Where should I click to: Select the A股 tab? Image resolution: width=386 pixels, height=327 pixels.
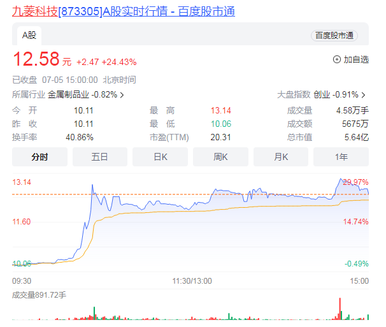(29, 36)
